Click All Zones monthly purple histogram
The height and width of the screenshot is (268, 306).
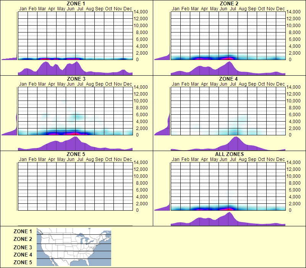228,219
